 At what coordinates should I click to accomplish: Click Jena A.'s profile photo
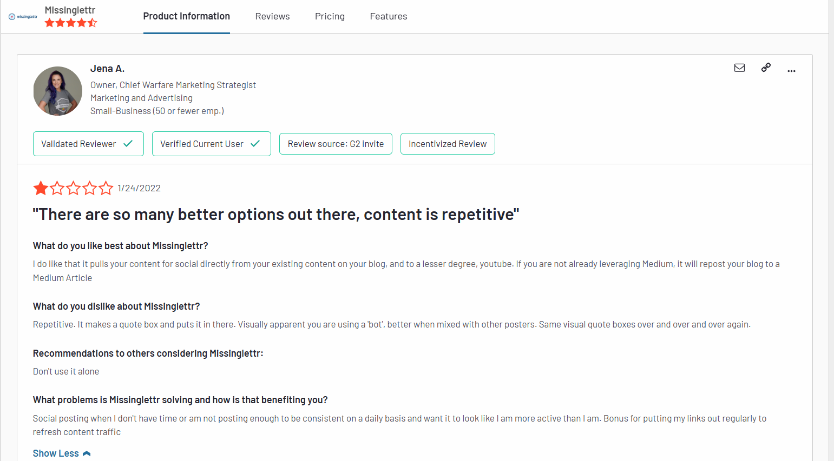pos(58,91)
